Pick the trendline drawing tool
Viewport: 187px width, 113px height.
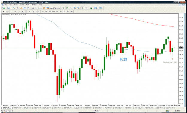[19, 12]
